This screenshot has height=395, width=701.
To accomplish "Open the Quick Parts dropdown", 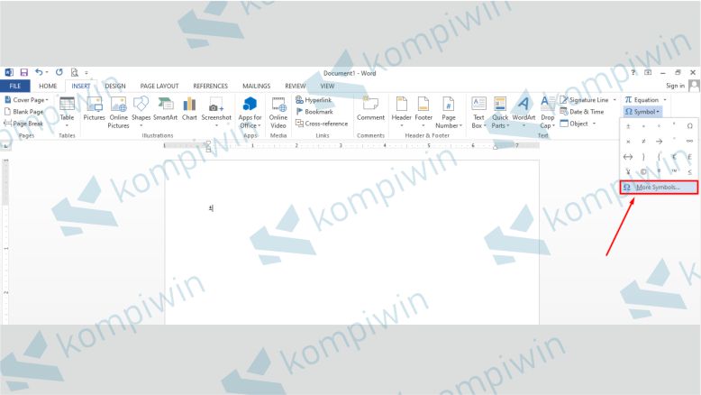I will 500,113.
